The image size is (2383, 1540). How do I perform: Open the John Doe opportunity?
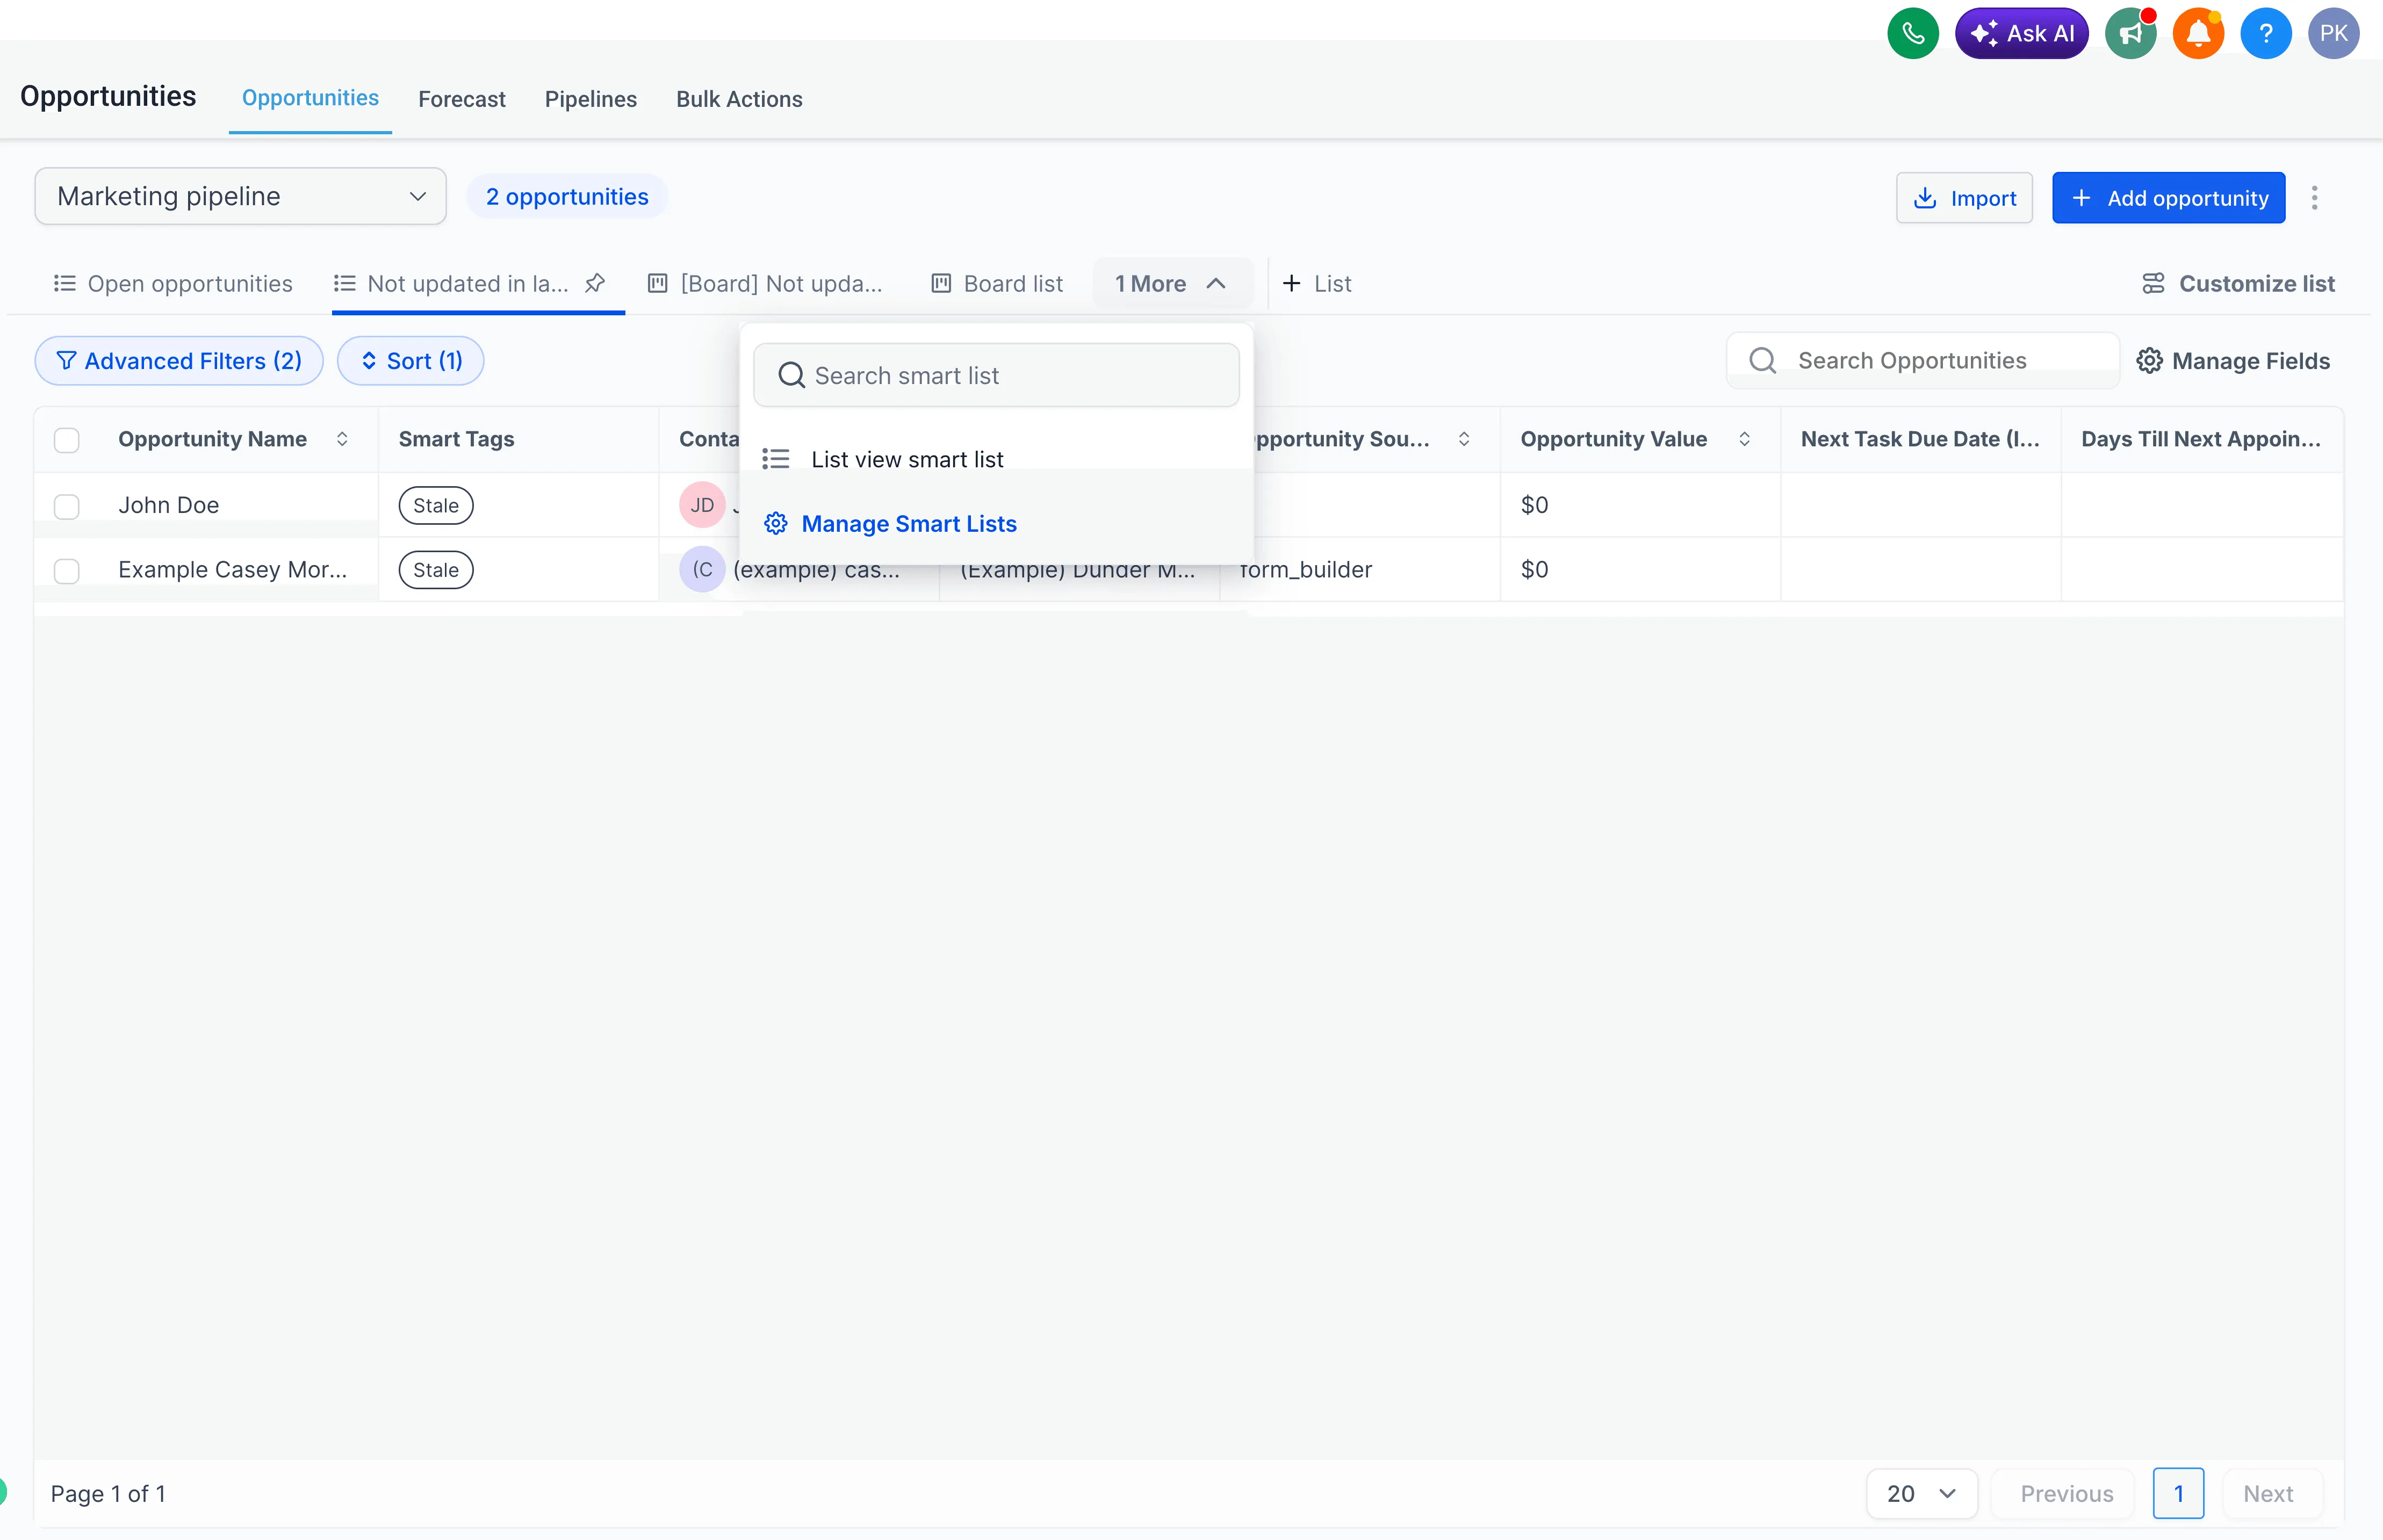[x=168, y=505]
